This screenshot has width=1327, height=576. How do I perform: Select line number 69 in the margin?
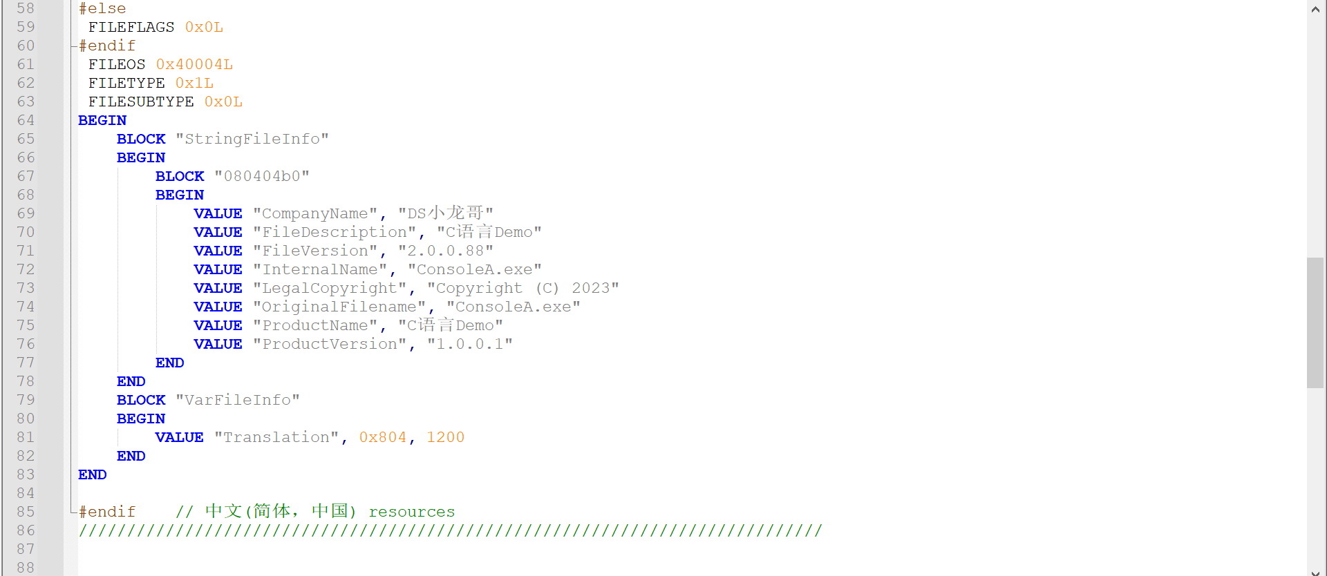click(x=26, y=213)
